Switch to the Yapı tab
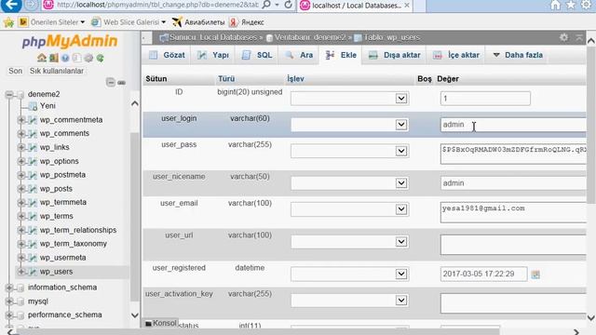This screenshot has height=335, width=596. click(213, 55)
